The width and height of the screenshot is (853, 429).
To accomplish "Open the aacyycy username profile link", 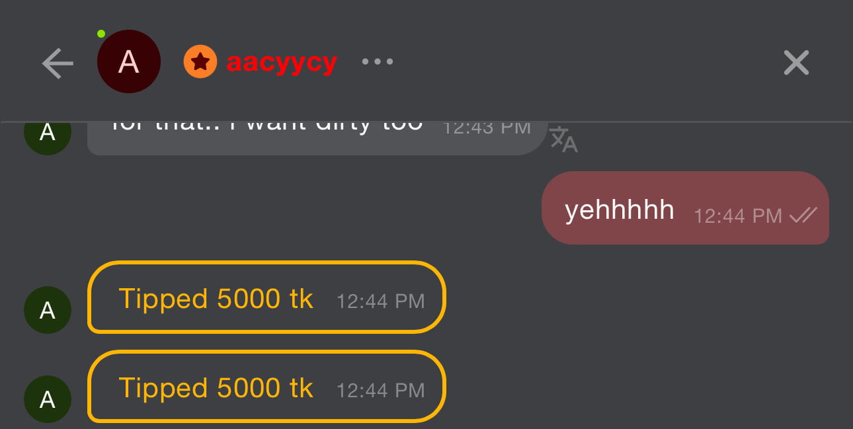I will pos(282,62).
